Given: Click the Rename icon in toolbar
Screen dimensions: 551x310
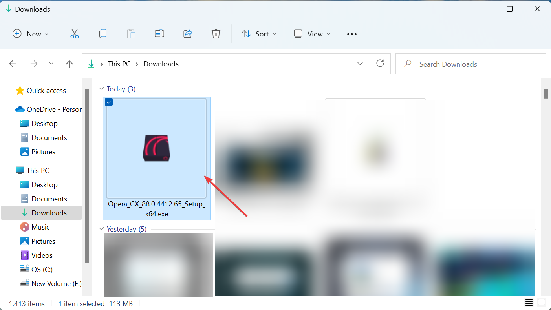Looking at the screenshot, I should click(159, 34).
